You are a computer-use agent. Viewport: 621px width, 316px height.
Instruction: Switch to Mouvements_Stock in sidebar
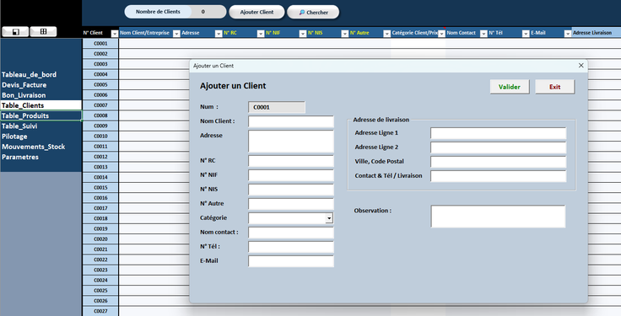(x=33, y=147)
